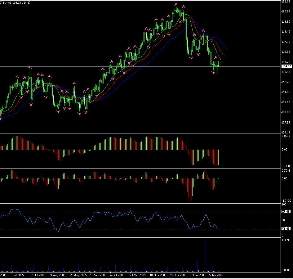Select the 122.05 price axis label
This screenshot has height=279, width=293.
[286, 2]
